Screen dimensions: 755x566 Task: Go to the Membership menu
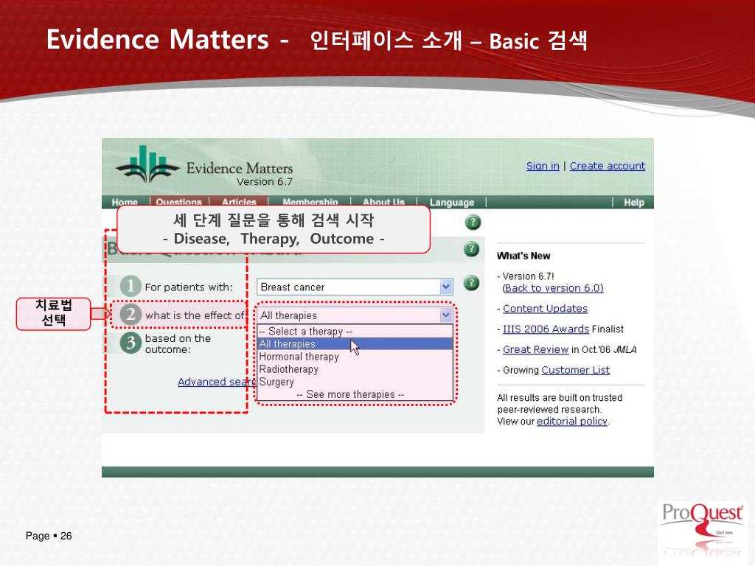point(310,202)
